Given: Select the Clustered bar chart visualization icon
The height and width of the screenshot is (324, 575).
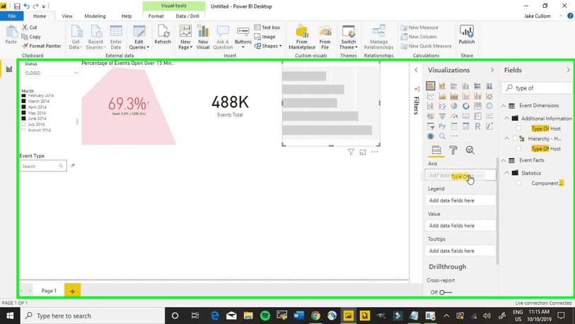Looking at the screenshot, I should (x=454, y=86).
